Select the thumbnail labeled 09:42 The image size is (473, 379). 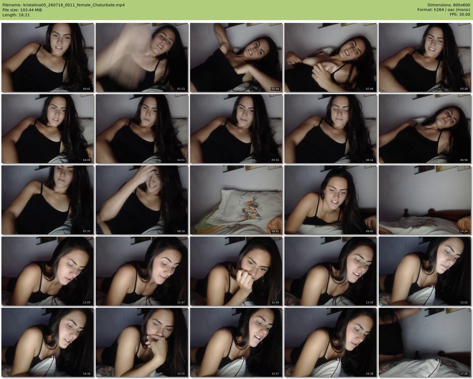331,200
